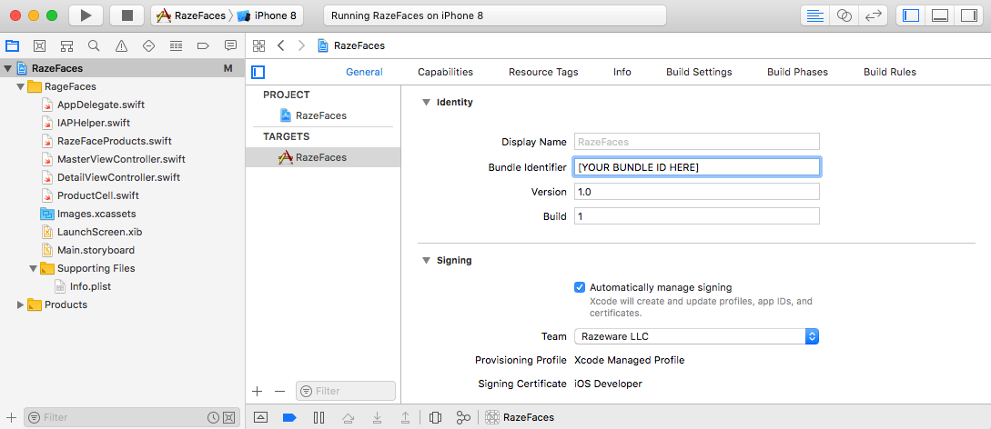Expand the Products folder
Image resolution: width=991 pixels, height=429 pixels.
pos(21,304)
